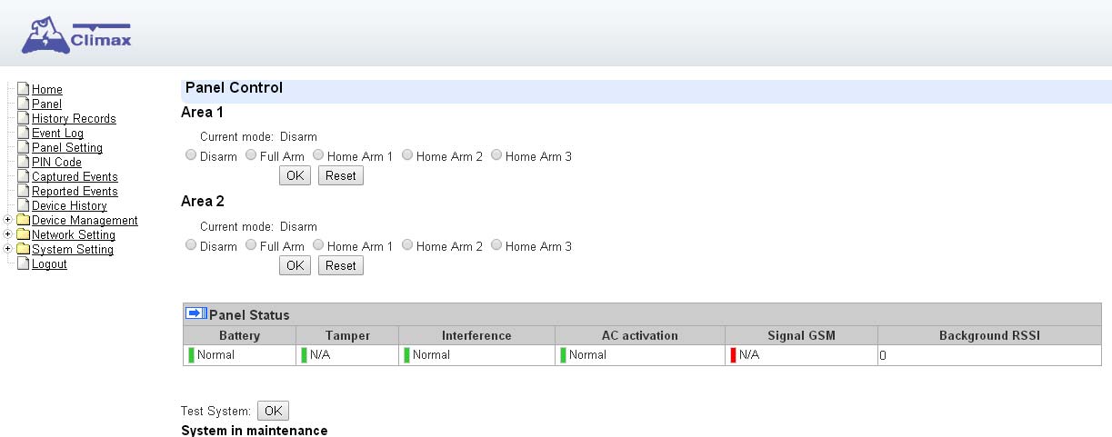Open the PIN Code page

(56, 163)
